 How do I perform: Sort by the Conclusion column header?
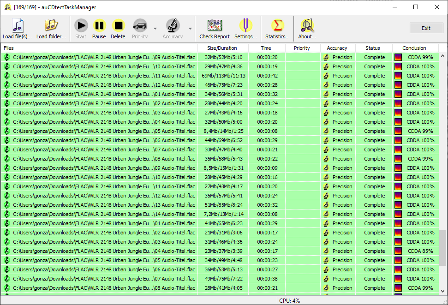(415, 48)
